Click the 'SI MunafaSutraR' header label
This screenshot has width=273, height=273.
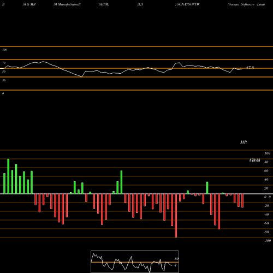click(x=67, y=4)
